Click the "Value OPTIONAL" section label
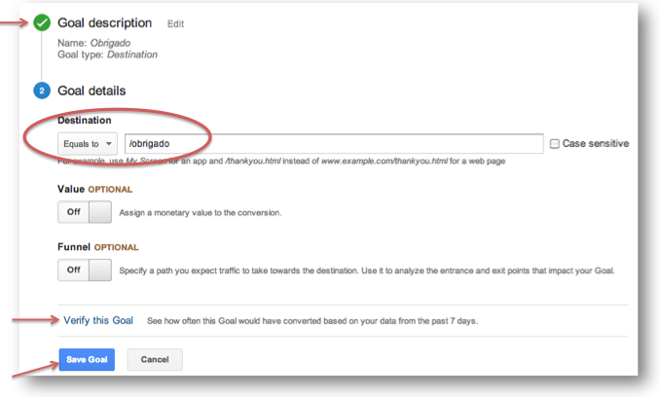 pos(95,189)
